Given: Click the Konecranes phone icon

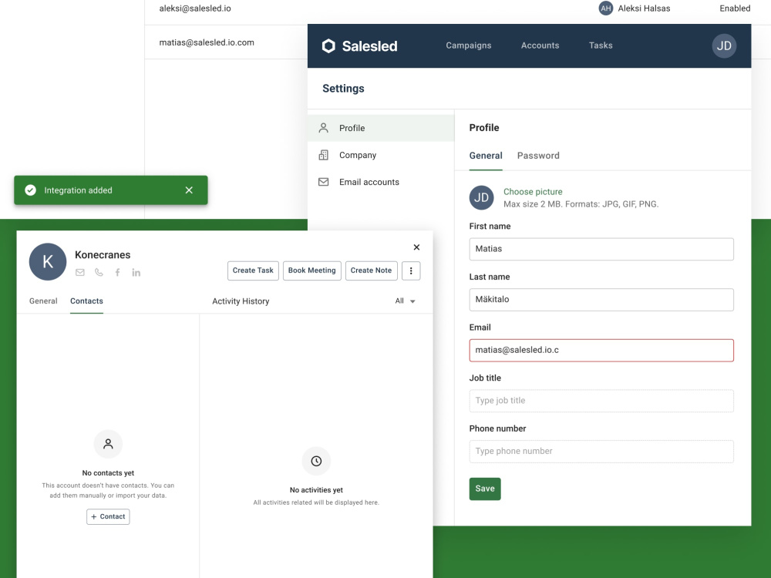Looking at the screenshot, I should (x=99, y=272).
